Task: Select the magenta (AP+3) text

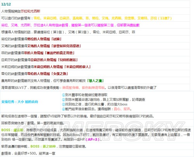Action: pos(92,139)
